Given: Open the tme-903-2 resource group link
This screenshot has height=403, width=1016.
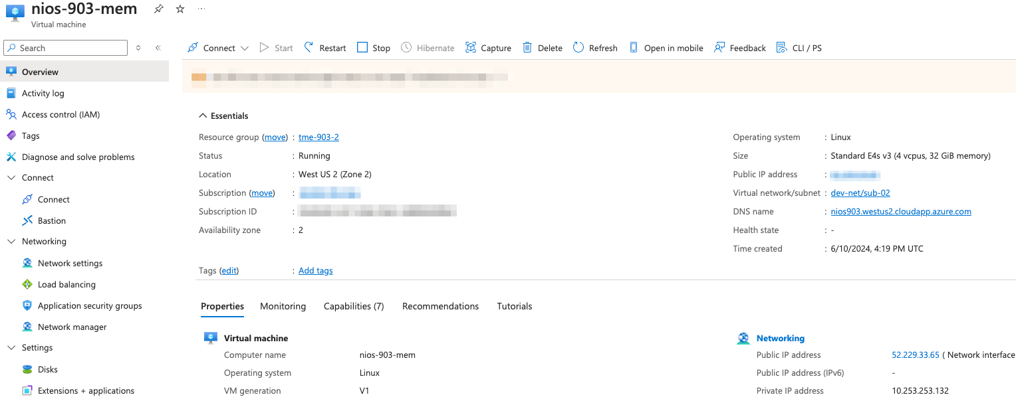Looking at the screenshot, I should pyautogui.click(x=318, y=137).
